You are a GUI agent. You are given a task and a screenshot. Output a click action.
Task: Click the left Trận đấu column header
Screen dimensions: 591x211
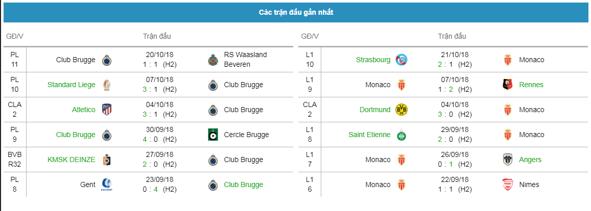pyautogui.click(x=157, y=37)
